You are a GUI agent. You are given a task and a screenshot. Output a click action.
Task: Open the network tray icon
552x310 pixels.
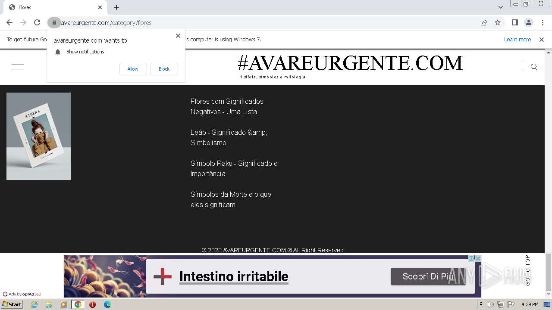point(501,304)
